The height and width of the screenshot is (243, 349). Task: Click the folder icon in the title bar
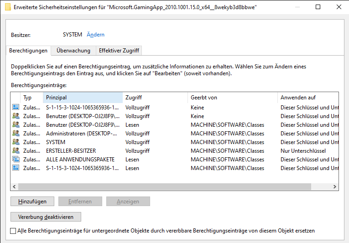click(8, 7)
